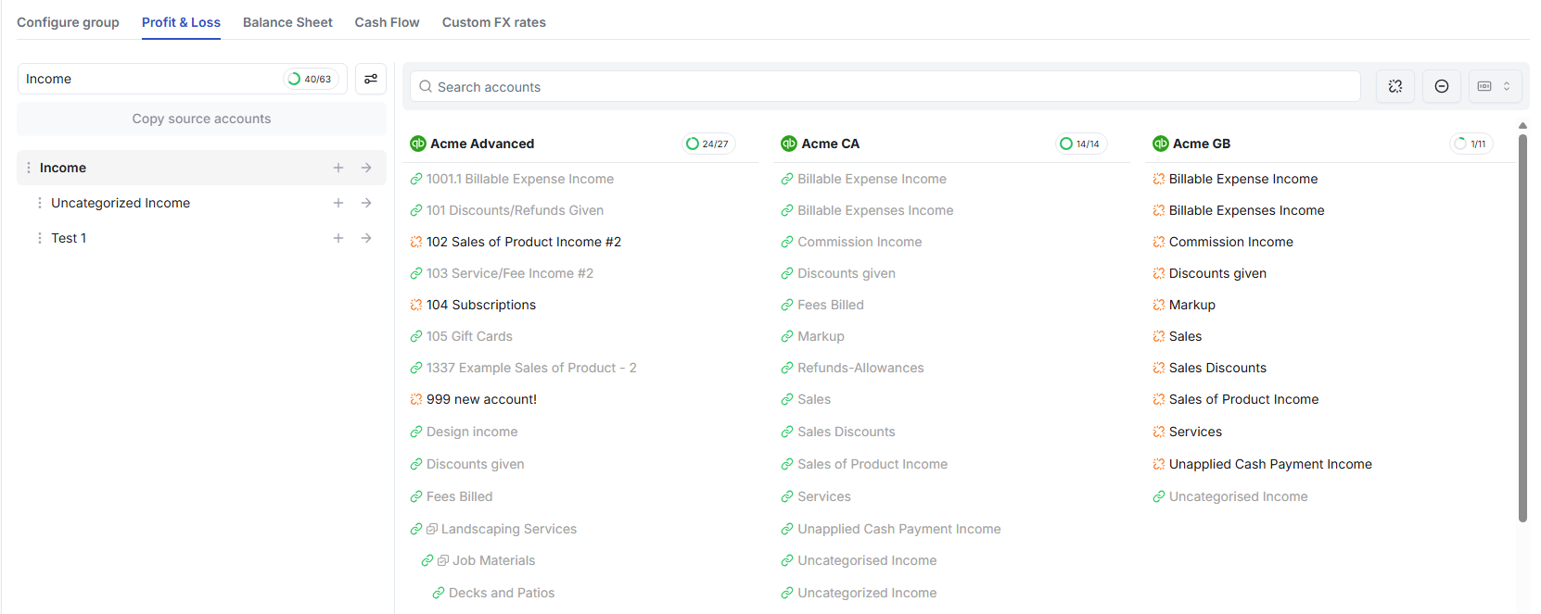Screen dimensions: 1541x614
Task: Click the arrow on the Income group row
Action: 366,168
